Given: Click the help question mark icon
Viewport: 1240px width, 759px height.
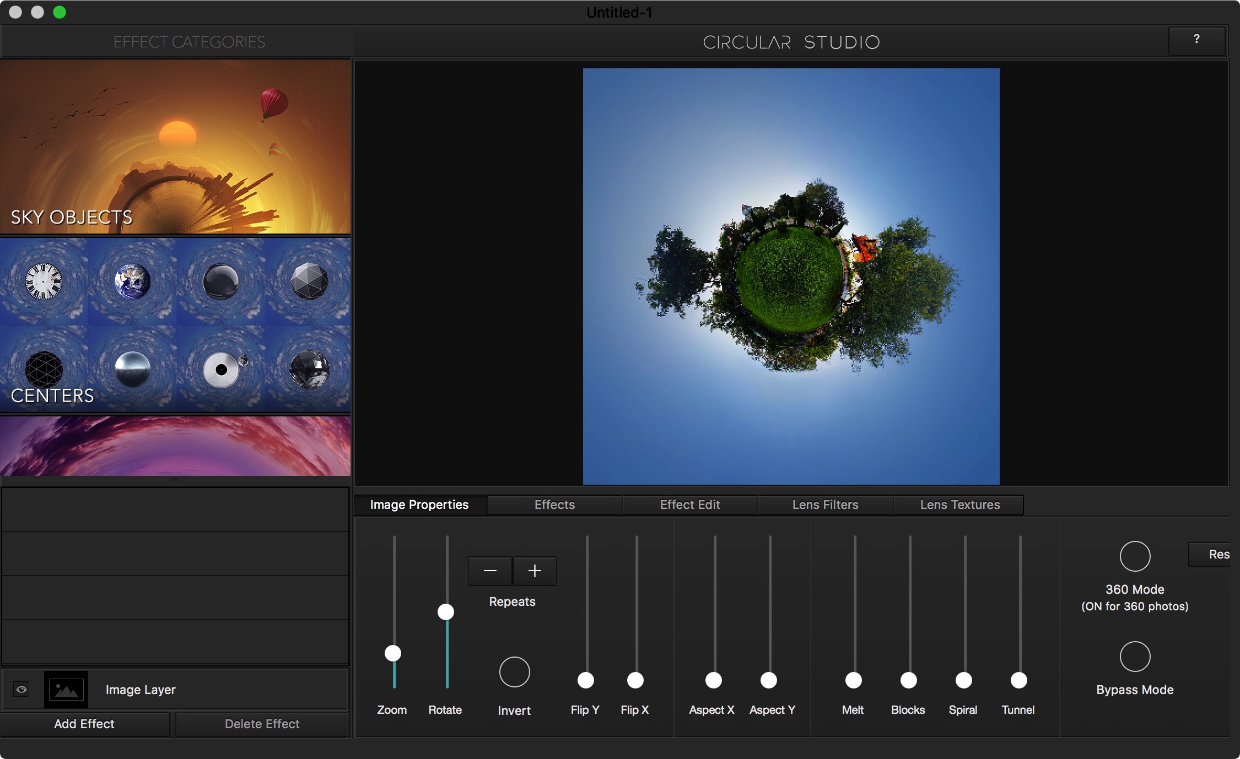Looking at the screenshot, I should tap(1196, 40).
